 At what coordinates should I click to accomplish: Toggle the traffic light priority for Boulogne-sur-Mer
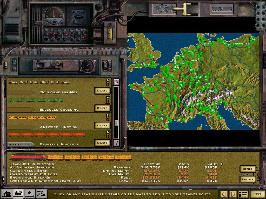[x=108, y=83]
